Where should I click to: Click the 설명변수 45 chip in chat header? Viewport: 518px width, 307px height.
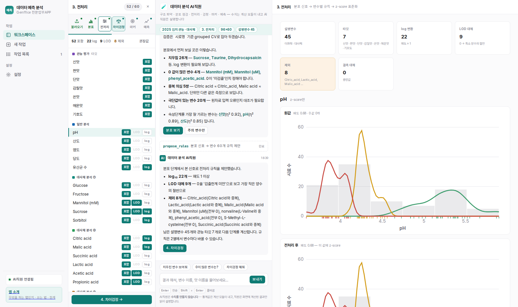[246, 30]
